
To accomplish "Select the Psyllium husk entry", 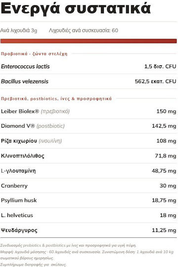I will point(19,200).
